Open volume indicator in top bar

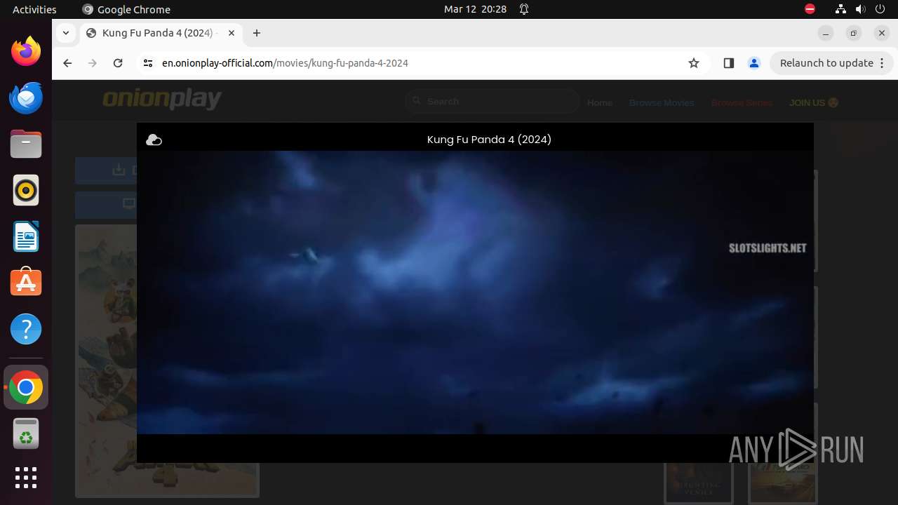tap(860, 9)
